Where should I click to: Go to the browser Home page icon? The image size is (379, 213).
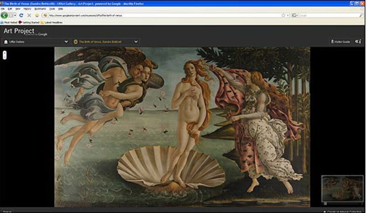[37, 15]
